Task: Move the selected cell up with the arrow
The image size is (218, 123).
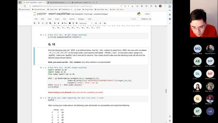Action: [55, 23]
